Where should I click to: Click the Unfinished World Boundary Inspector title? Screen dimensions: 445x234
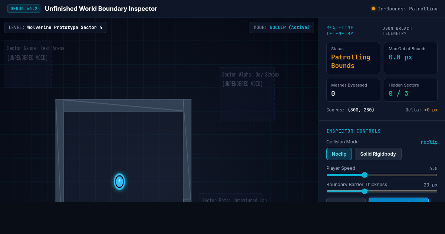click(101, 9)
